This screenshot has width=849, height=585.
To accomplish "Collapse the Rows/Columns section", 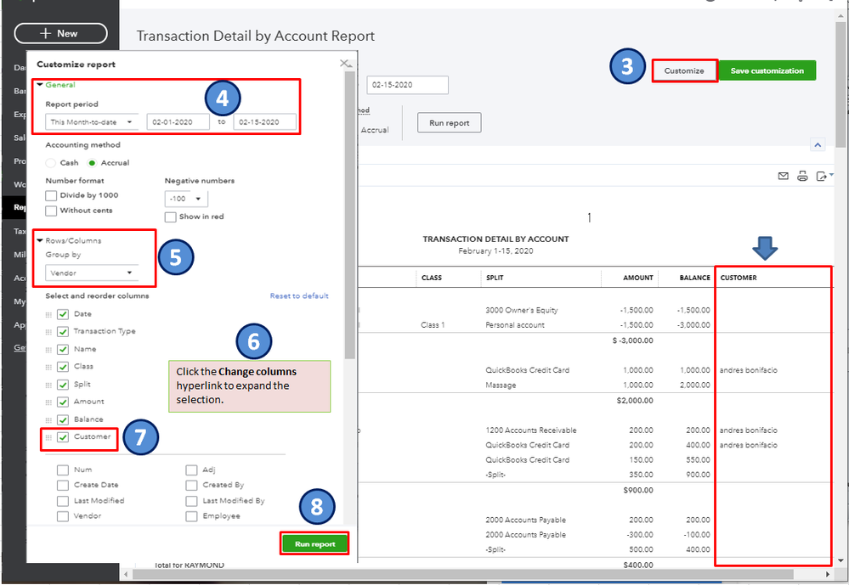I will point(69,241).
